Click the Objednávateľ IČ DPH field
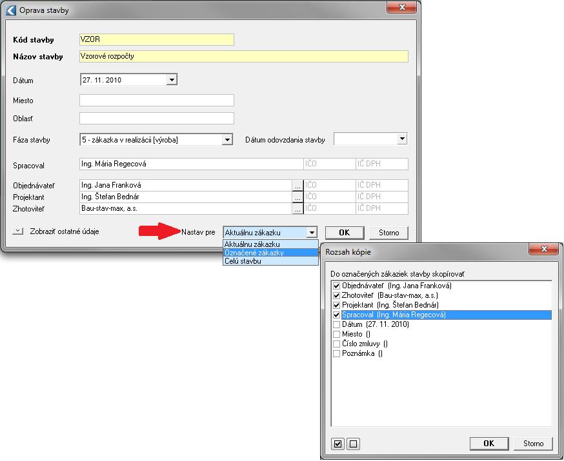The image size is (564, 461). coord(382,186)
